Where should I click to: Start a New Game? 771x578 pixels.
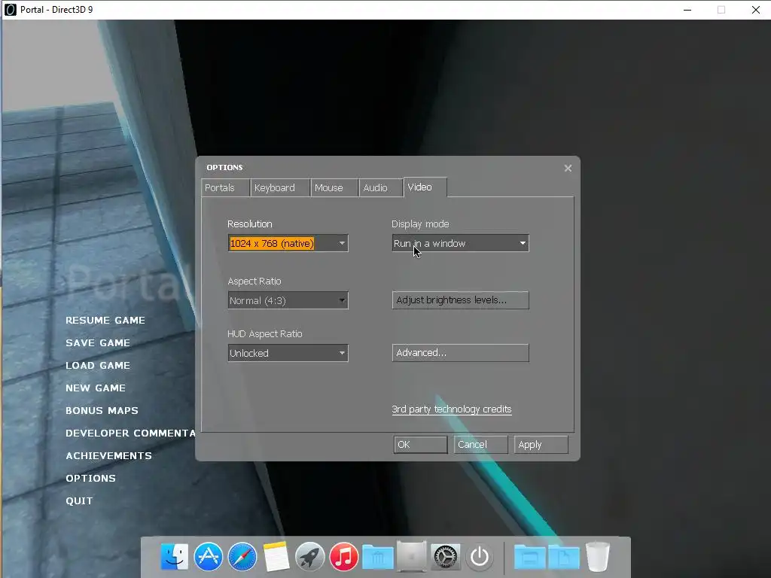click(x=96, y=388)
